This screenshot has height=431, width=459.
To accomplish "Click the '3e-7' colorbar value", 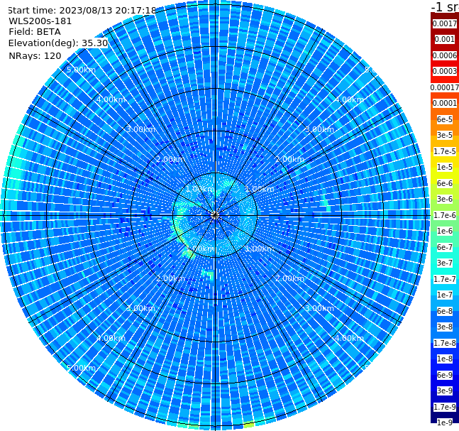I will 445,263.
